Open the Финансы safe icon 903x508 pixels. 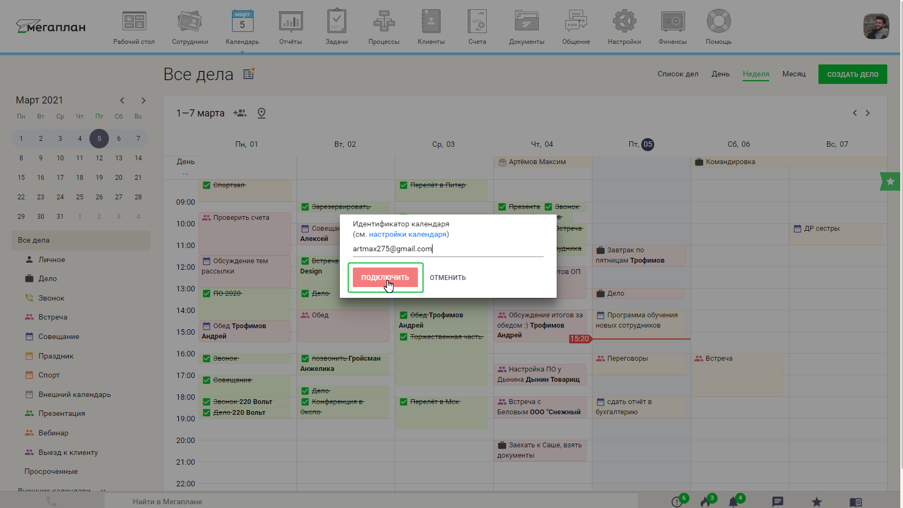(673, 22)
